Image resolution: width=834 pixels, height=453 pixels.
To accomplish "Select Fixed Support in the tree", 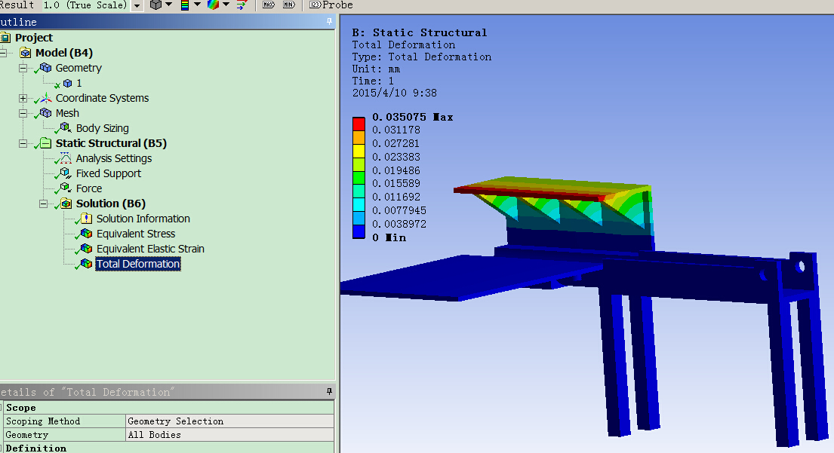I will coord(109,173).
